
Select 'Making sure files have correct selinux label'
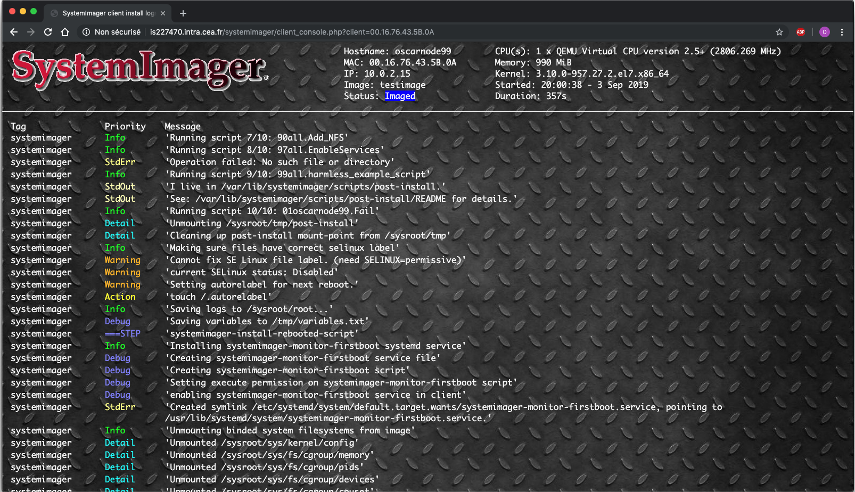click(x=282, y=248)
